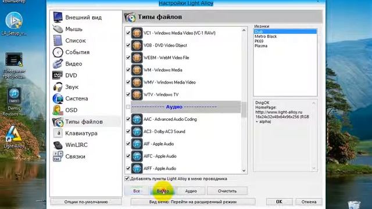Click the Аудио selection button
372x209 pixels.
click(x=191, y=191)
